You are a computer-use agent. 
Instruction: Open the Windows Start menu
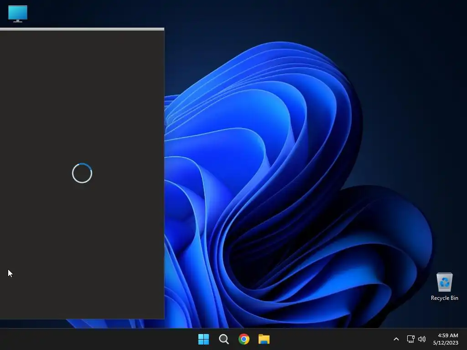pyautogui.click(x=204, y=339)
